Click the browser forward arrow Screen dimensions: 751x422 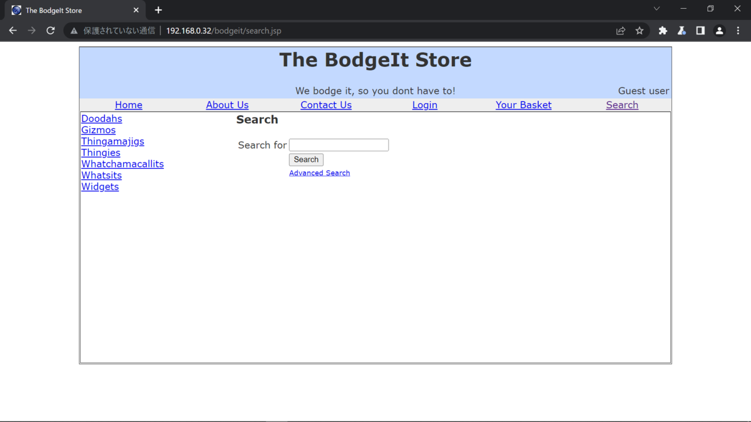coord(31,31)
